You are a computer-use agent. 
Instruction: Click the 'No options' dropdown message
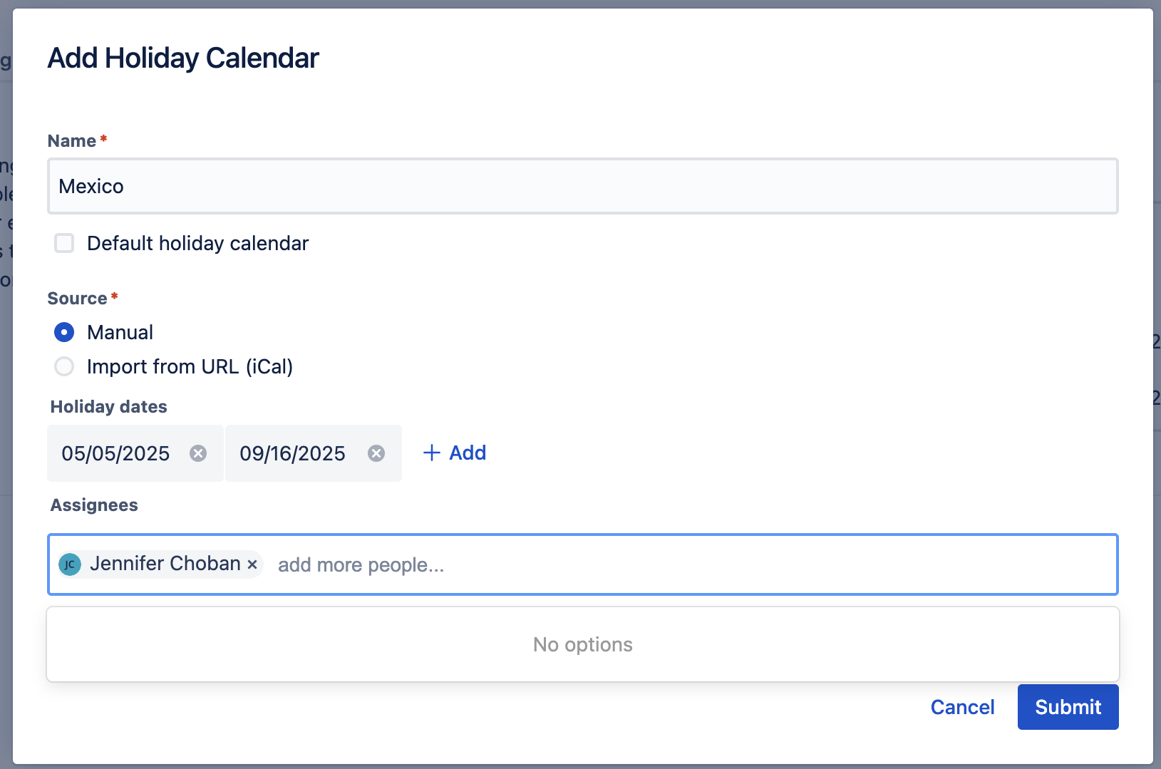pyautogui.click(x=582, y=644)
